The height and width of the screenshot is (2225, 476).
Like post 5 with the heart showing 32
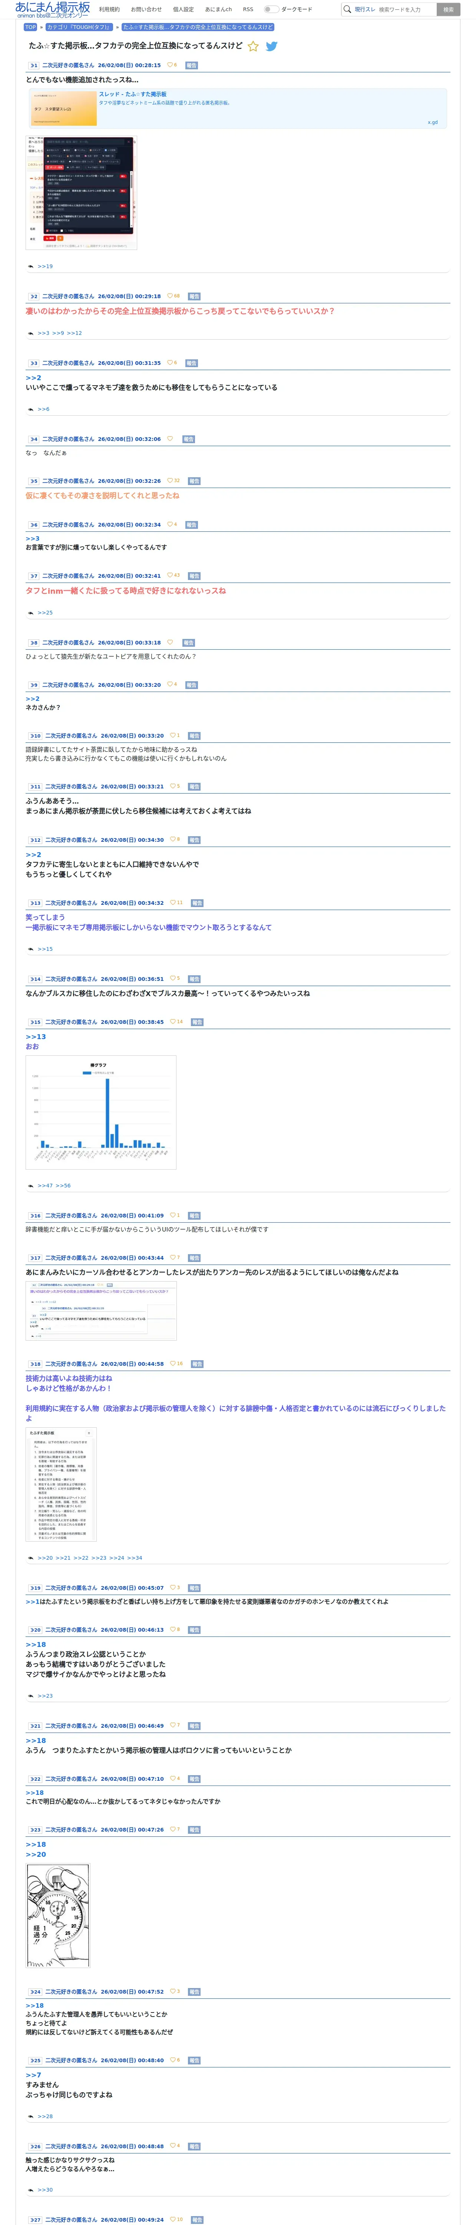tap(170, 481)
